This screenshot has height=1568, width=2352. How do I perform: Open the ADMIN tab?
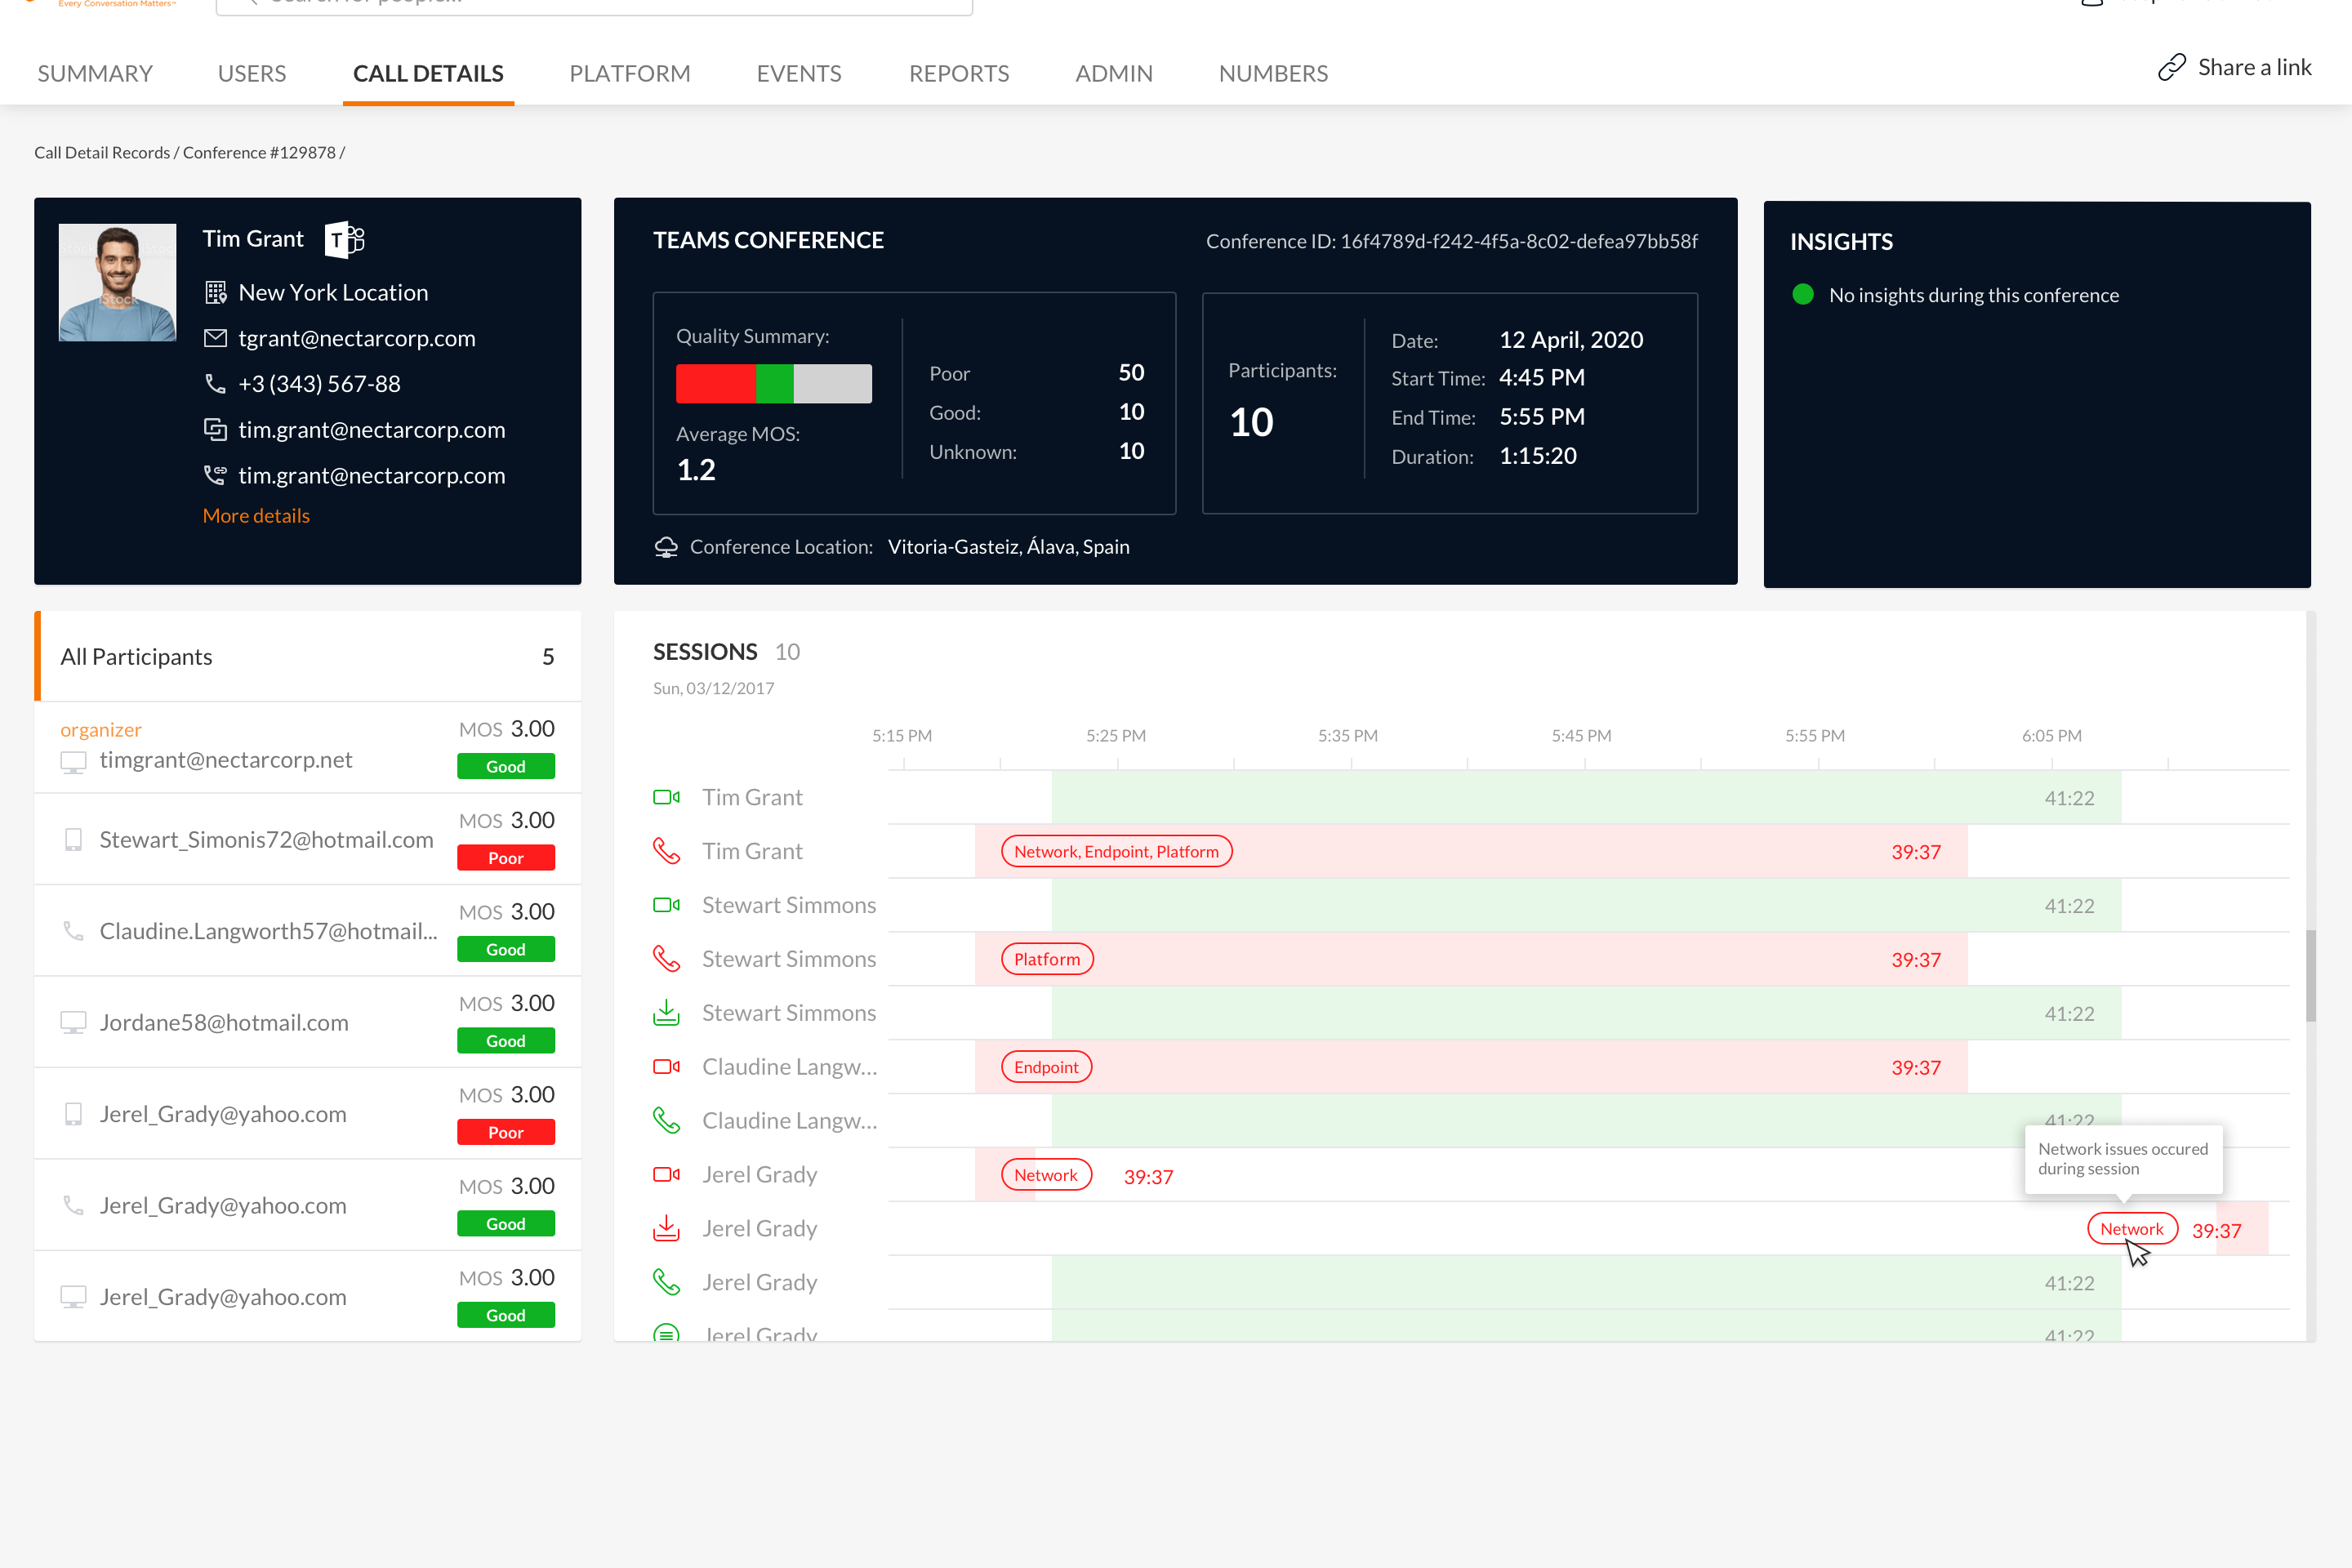(1114, 73)
